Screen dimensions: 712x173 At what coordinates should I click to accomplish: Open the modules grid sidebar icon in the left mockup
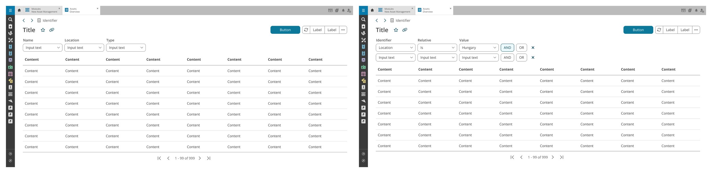(x=10, y=94)
